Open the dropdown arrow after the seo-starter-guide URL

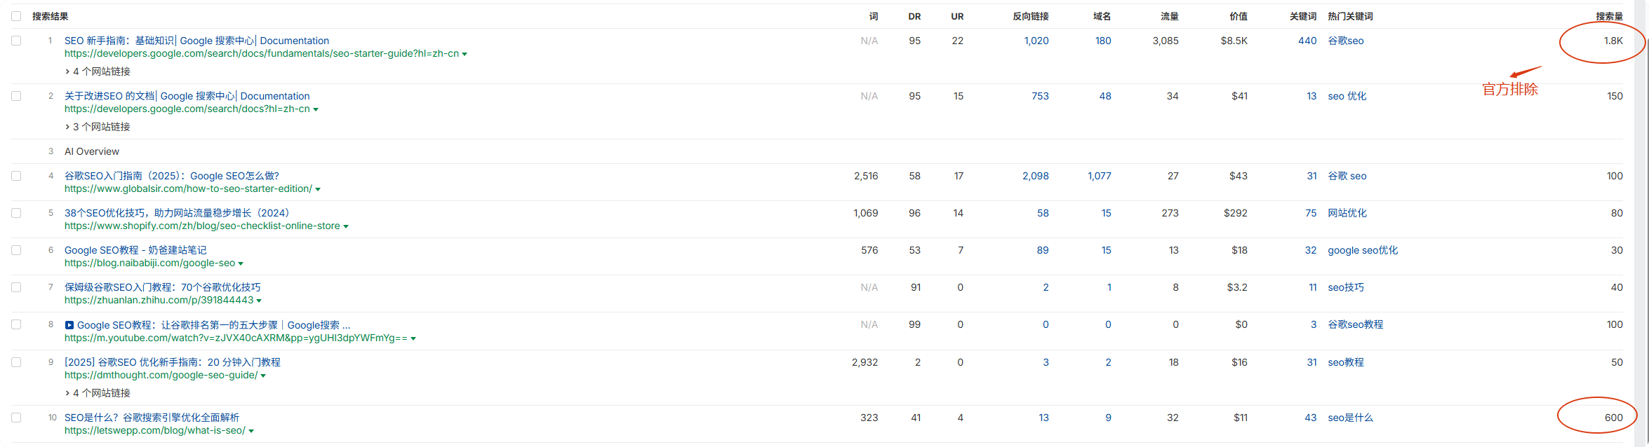click(x=465, y=54)
